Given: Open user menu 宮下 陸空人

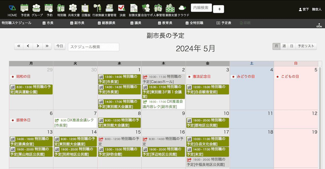Looking at the screenshot, I should (x=310, y=9).
